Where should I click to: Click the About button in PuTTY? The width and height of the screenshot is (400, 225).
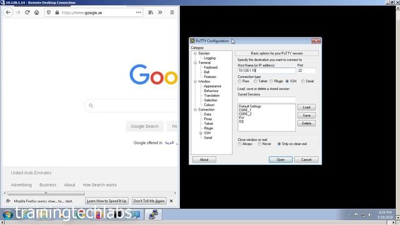point(204,159)
